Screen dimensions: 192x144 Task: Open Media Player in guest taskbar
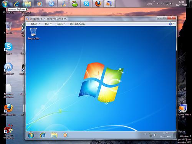click(x=65, y=135)
